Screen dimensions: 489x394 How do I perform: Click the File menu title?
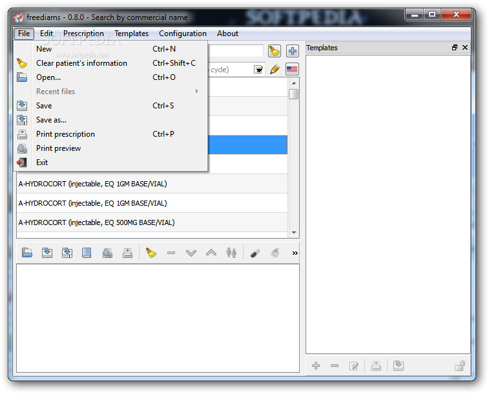click(24, 34)
